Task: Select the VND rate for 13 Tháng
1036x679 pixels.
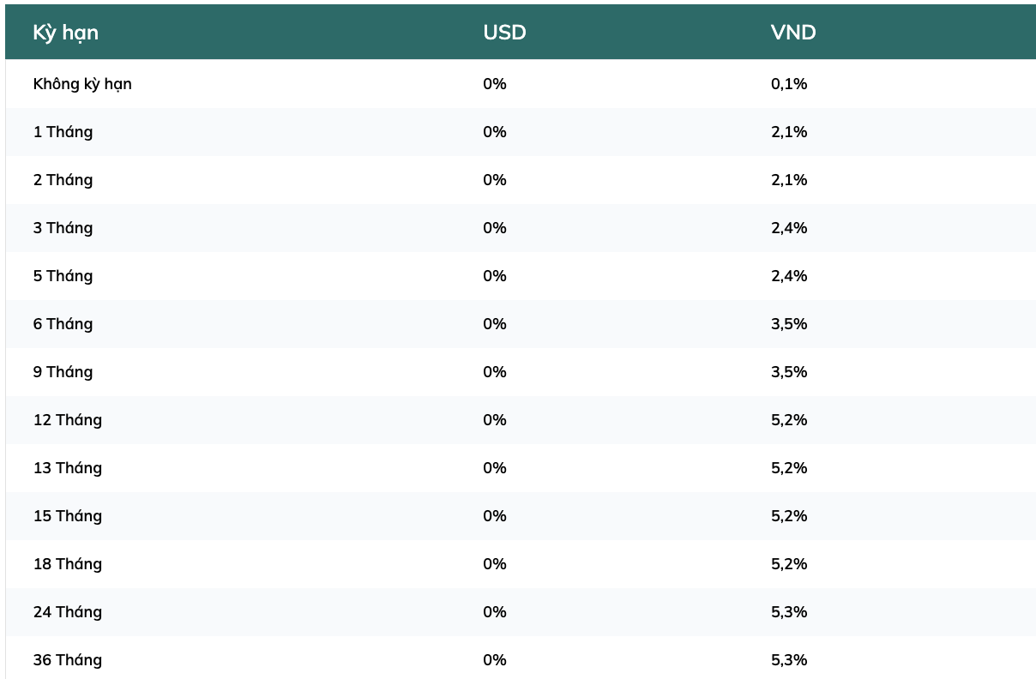Action: pyautogui.click(x=789, y=468)
